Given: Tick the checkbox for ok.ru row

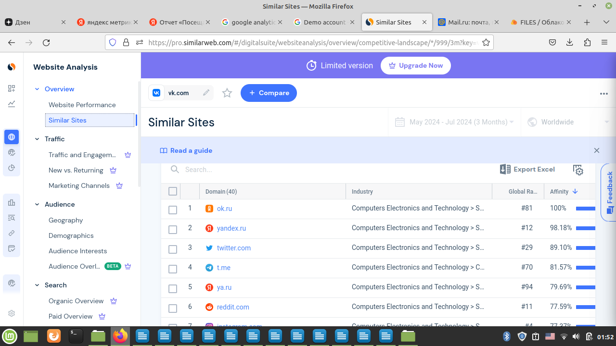Looking at the screenshot, I should point(173,210).
